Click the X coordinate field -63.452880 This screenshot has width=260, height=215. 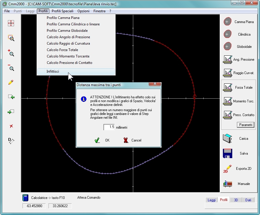pos(34,206)
